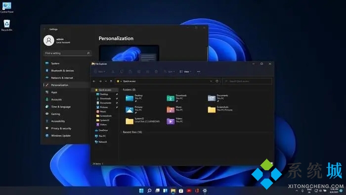Select the Videos folder tile
This screenshot has width=346, height=195.
(x=175, y=121)
